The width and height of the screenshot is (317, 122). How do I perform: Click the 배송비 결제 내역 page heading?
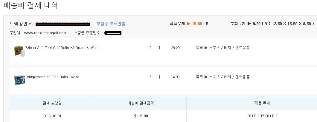(x=31, y=5)
